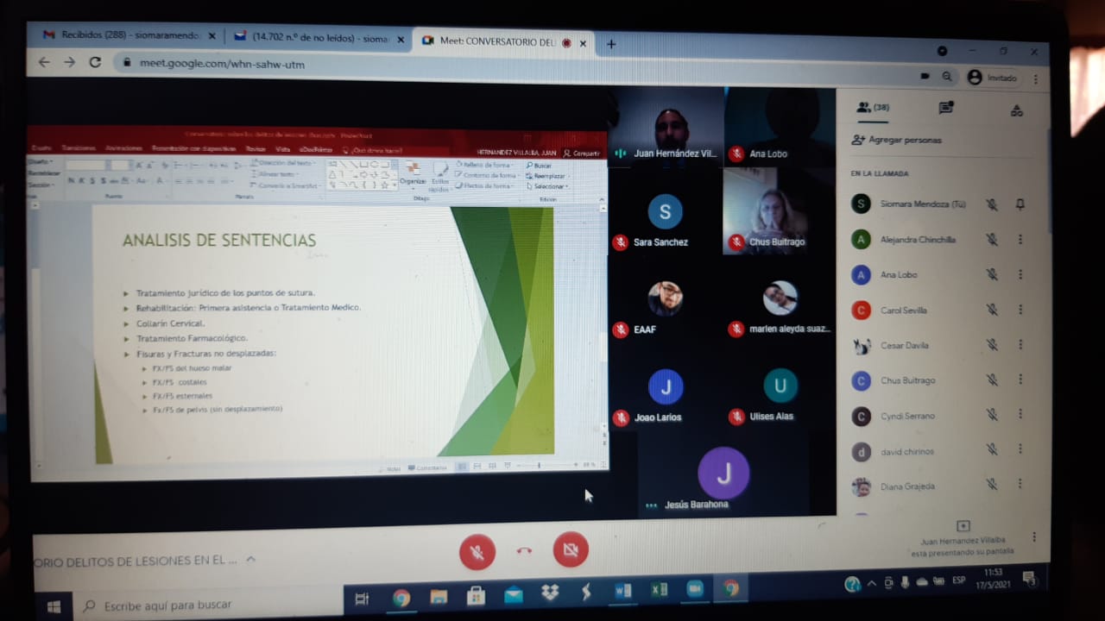Click the red hang-up call icon
This screenshot has width=1105, height=621.
click(x=524, y=551)
